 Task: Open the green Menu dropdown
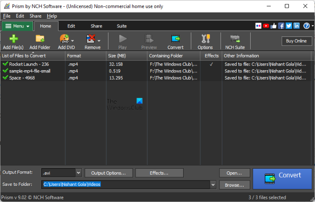17,26
